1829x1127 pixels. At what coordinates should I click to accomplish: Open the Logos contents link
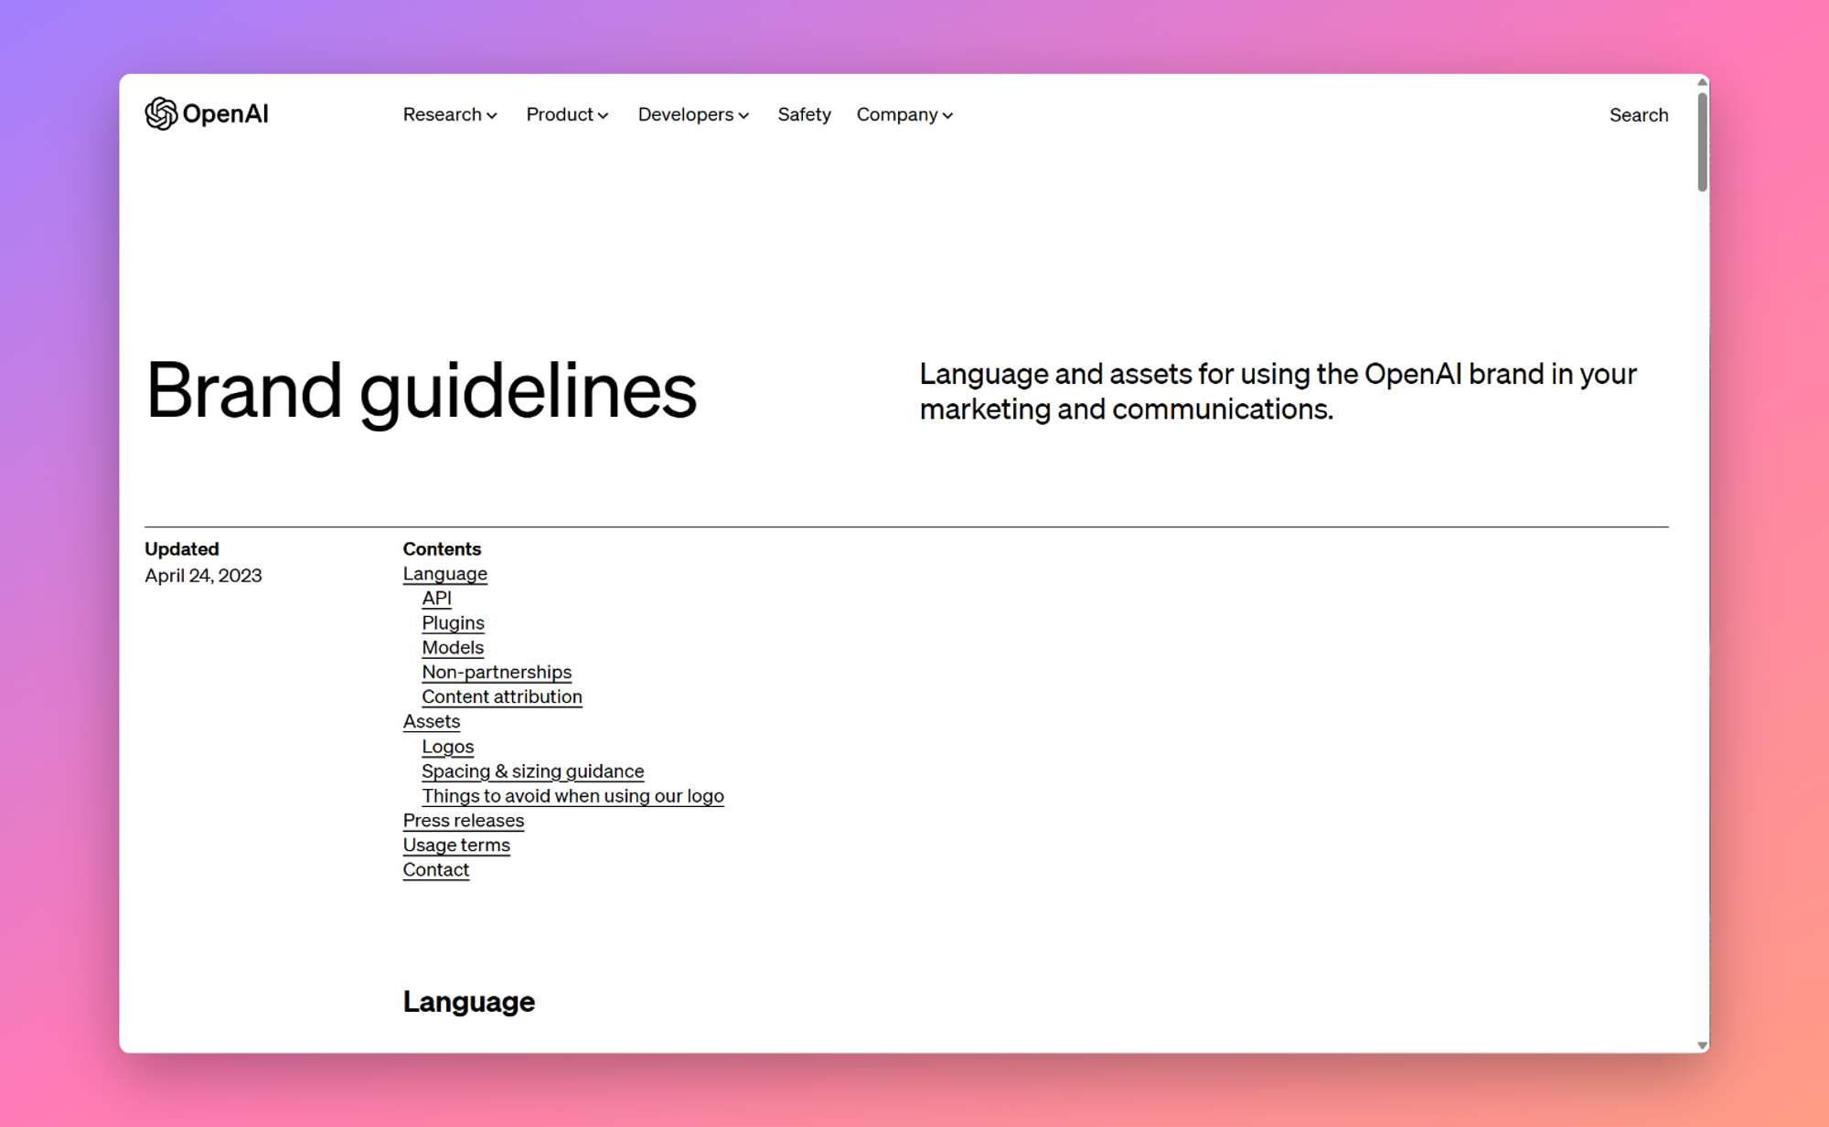tap(447, 747)
